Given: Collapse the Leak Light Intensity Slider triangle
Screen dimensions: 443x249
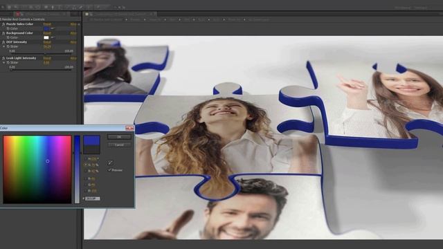Looking at the screenshot, I should tap(3, 63).
